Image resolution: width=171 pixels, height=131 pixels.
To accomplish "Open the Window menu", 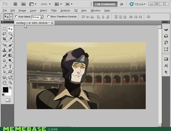I will click(95, 11).
